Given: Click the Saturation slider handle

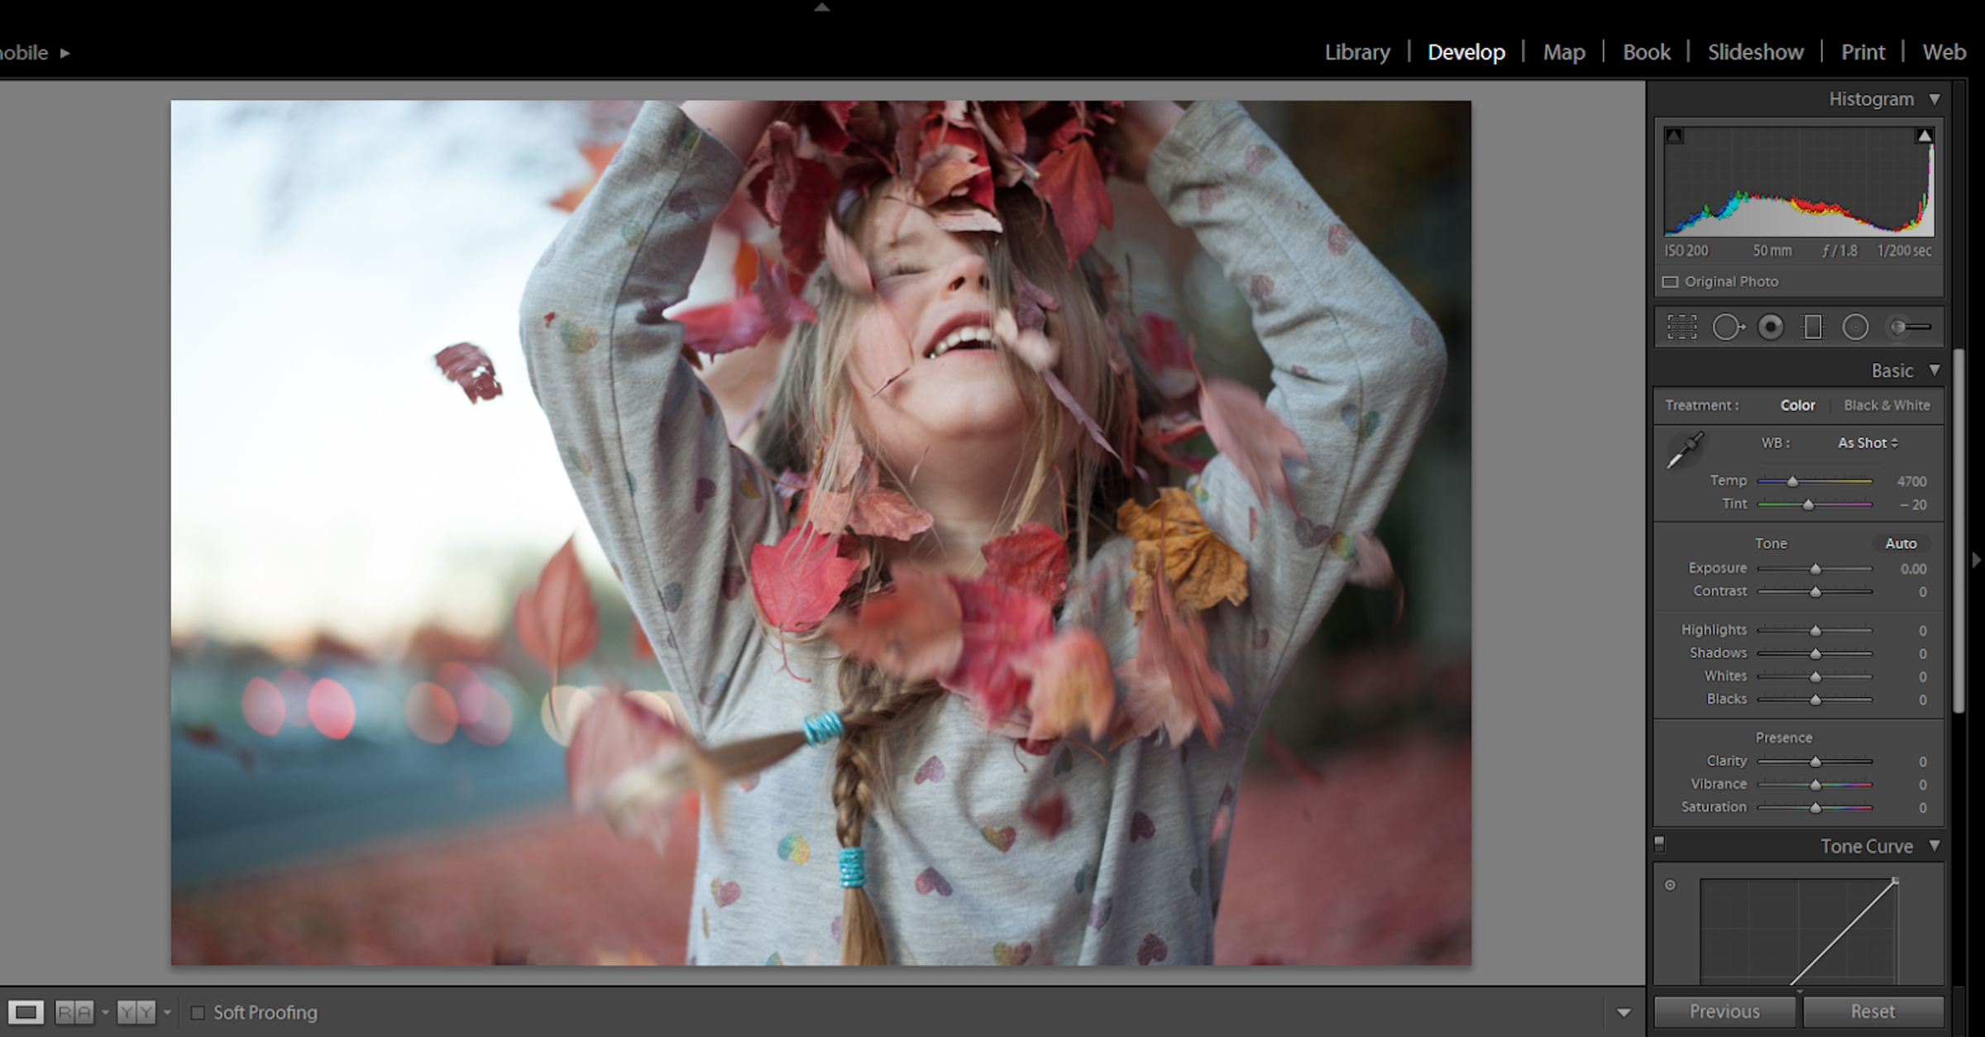Looking at the screenshot, I should pyautogui.click(x=1815, y=808).
